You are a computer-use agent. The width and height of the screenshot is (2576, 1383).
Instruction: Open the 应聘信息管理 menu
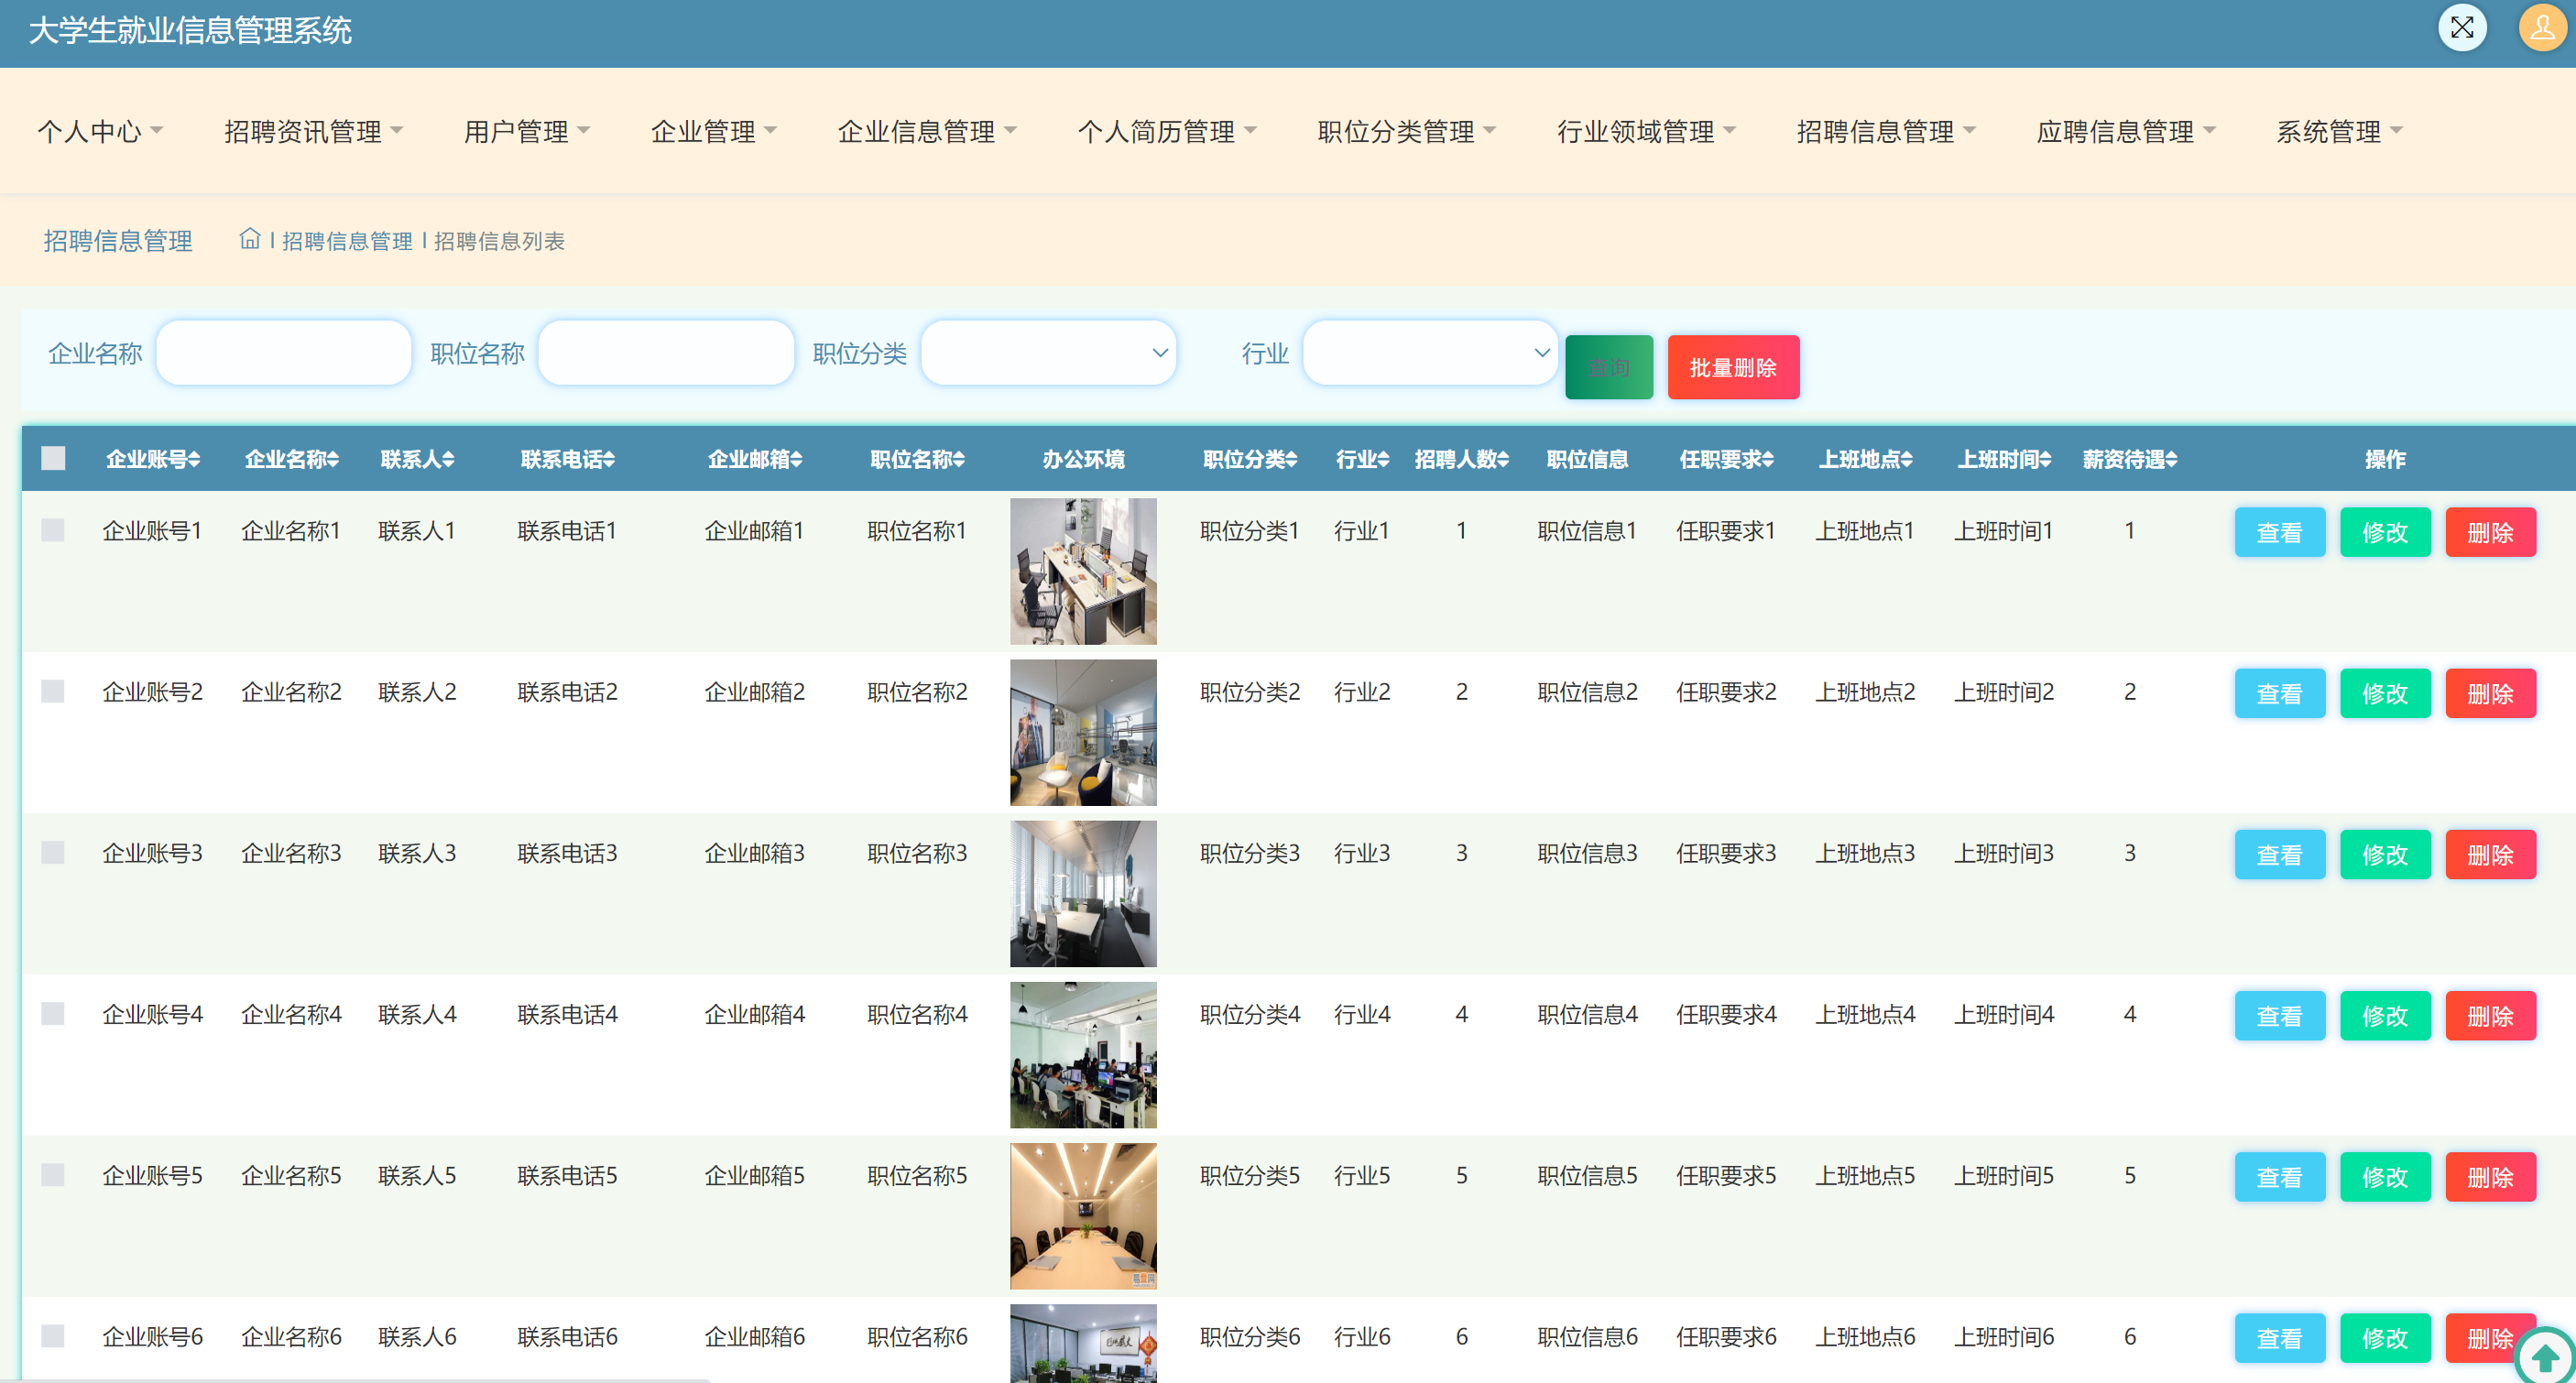(2125, 131)
